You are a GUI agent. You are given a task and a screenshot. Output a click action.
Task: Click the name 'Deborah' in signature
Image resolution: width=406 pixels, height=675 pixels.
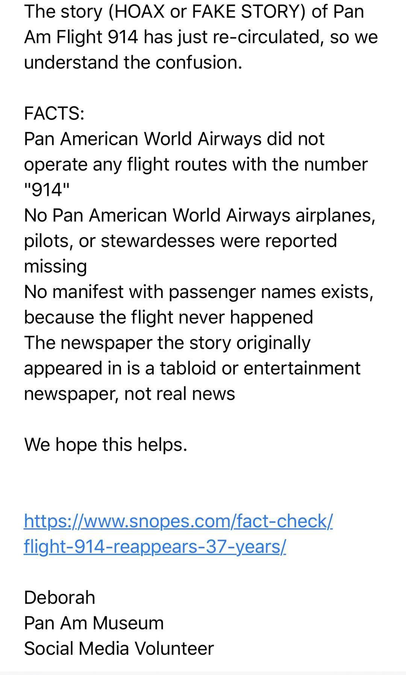59,598
